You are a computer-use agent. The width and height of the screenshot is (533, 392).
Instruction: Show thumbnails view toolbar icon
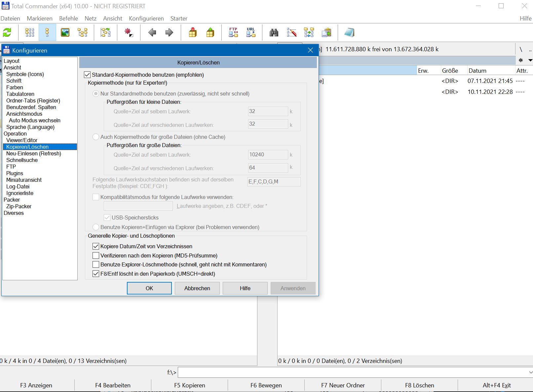(65, 32)
